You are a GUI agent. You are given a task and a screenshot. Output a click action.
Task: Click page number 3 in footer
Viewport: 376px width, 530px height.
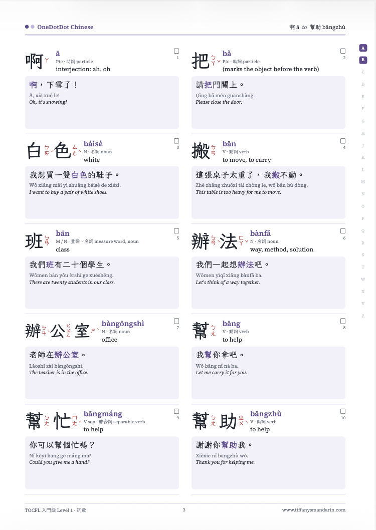click(184, 510)
